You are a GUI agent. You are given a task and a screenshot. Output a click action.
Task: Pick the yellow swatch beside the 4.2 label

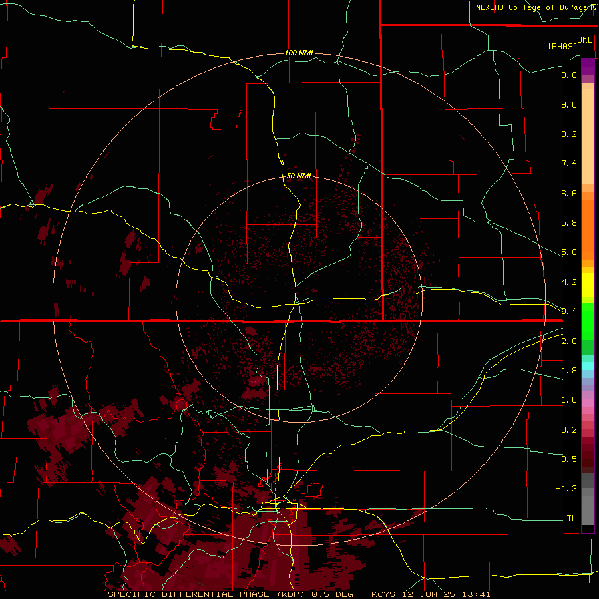[588, 285]
